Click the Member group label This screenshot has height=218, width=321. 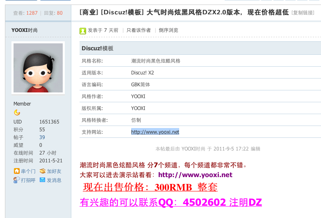pyautogui.click(x=22, y=104)
